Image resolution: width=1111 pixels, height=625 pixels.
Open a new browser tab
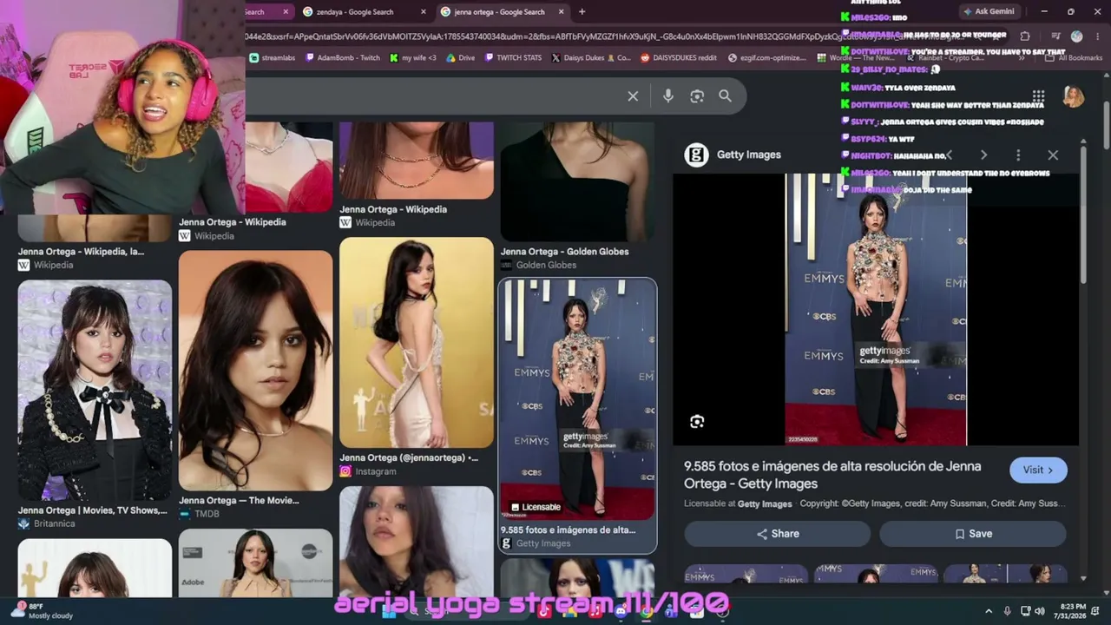coord(582,12)
